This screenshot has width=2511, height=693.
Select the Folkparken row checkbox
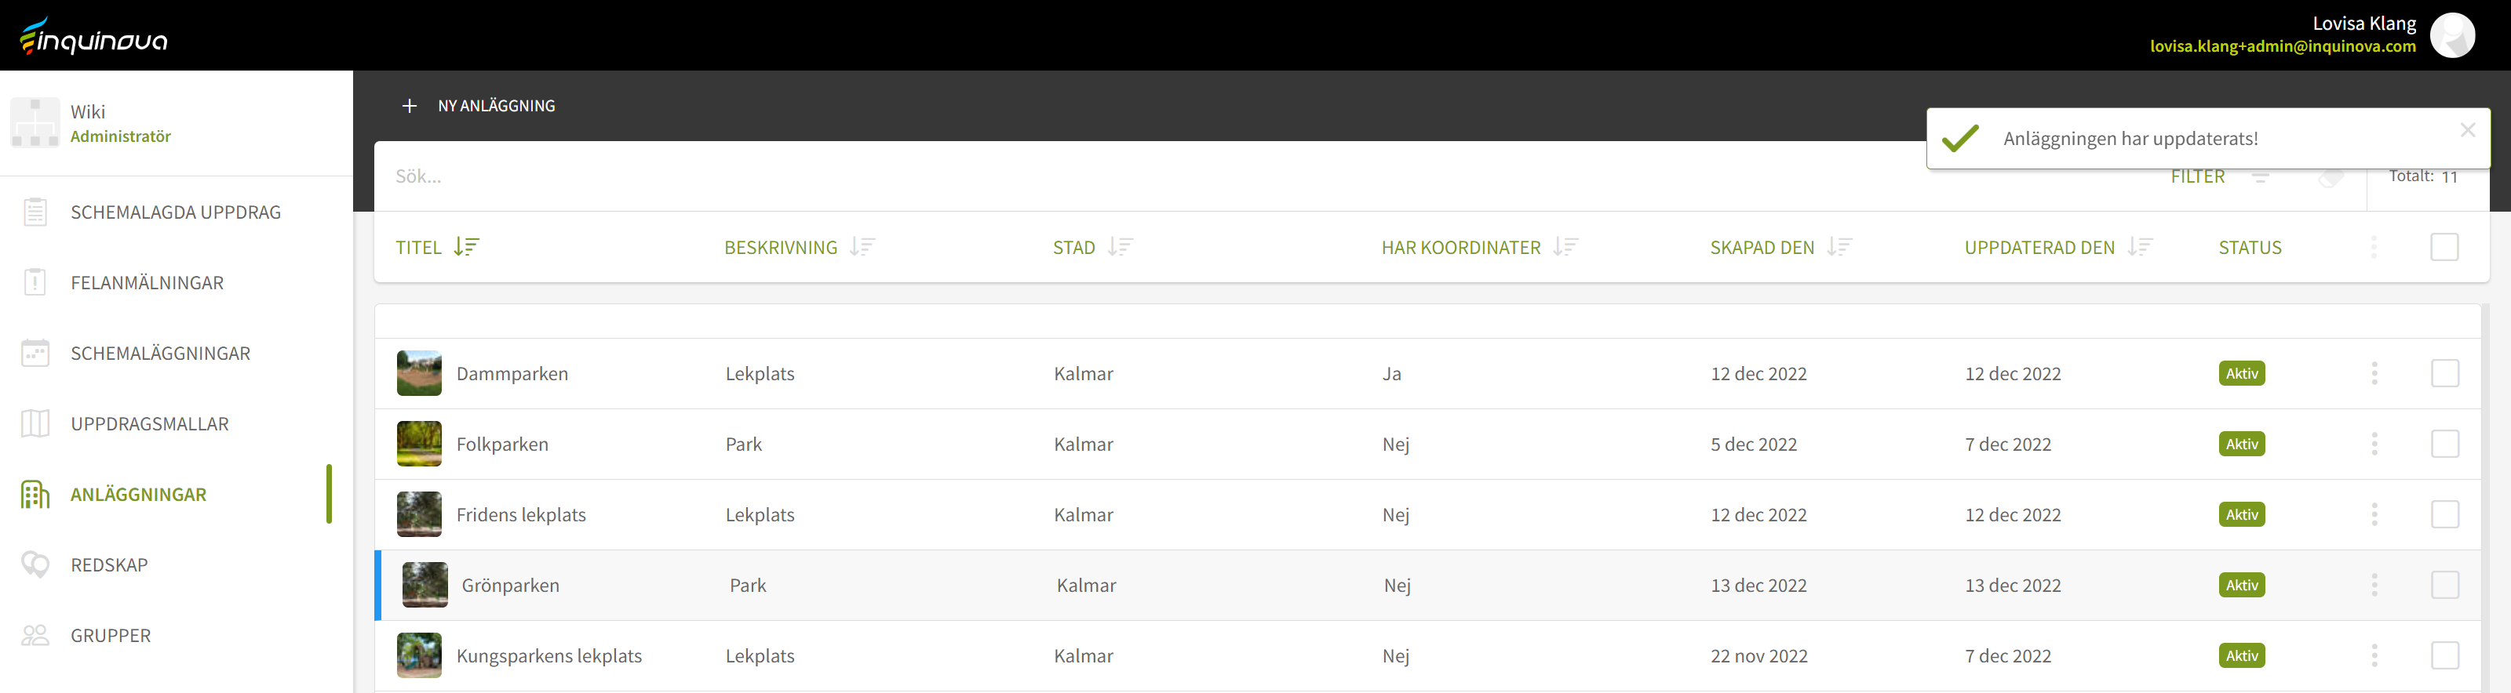click(x=2444, y=444)
